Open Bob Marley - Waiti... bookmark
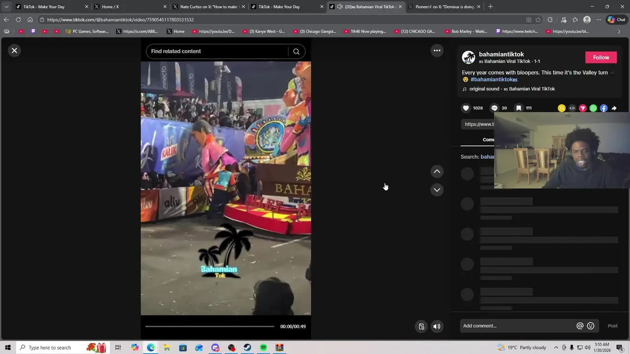Viewport: 630px width, 354px height. pos(466,31)
